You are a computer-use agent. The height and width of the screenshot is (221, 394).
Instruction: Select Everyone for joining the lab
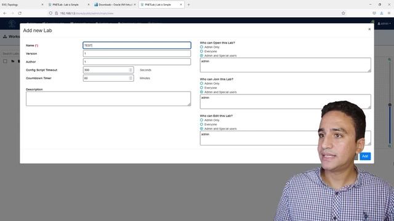tap(201, 88)
